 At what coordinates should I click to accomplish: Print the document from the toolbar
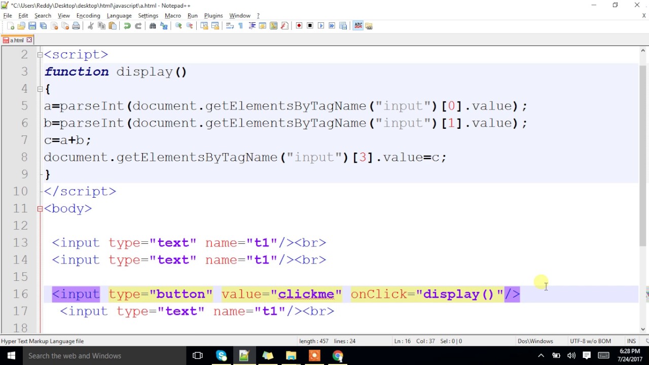tap(76, 26)
